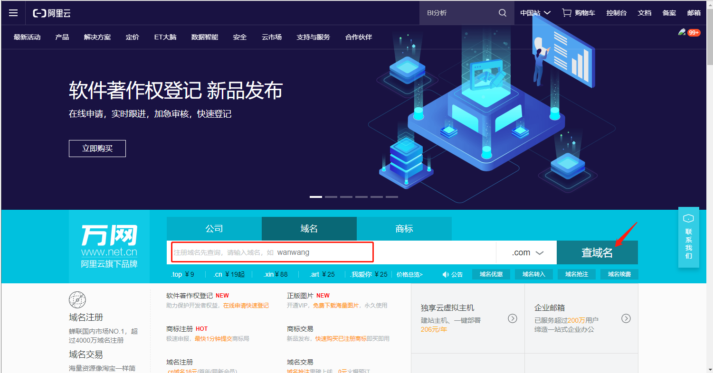Click the search magnifier icon
The width and height of the screenshot is (713, 373).
(503, 13)
